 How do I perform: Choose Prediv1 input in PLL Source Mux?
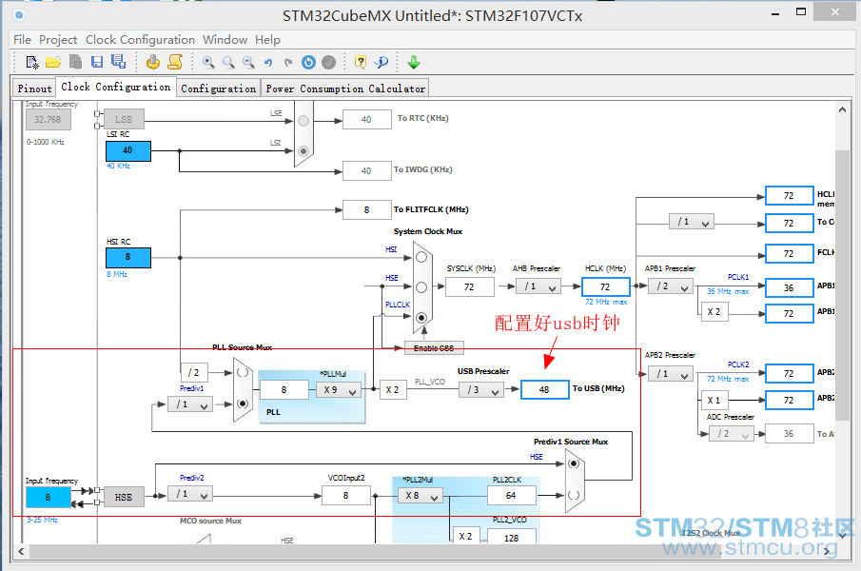tap(243, 404)
